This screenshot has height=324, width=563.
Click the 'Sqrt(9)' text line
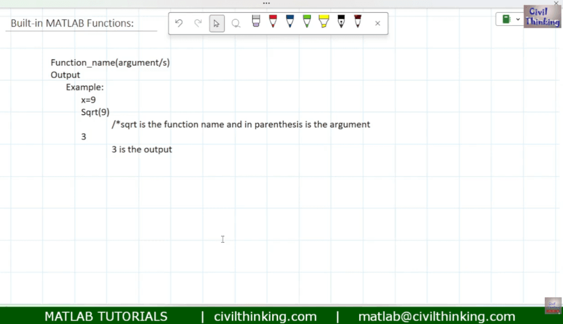[95, 112]
